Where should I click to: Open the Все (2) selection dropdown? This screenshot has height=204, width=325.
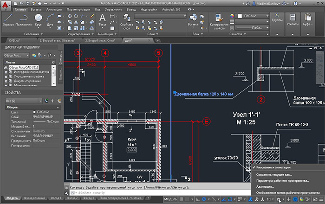coord(23,101)
